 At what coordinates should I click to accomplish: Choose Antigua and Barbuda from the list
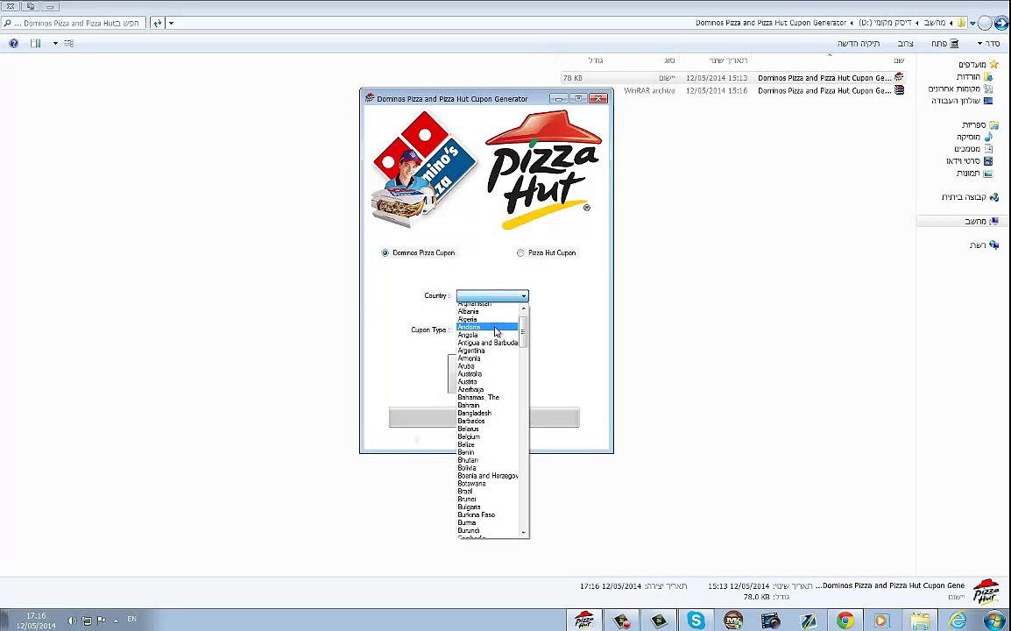[x=487, y=343]
